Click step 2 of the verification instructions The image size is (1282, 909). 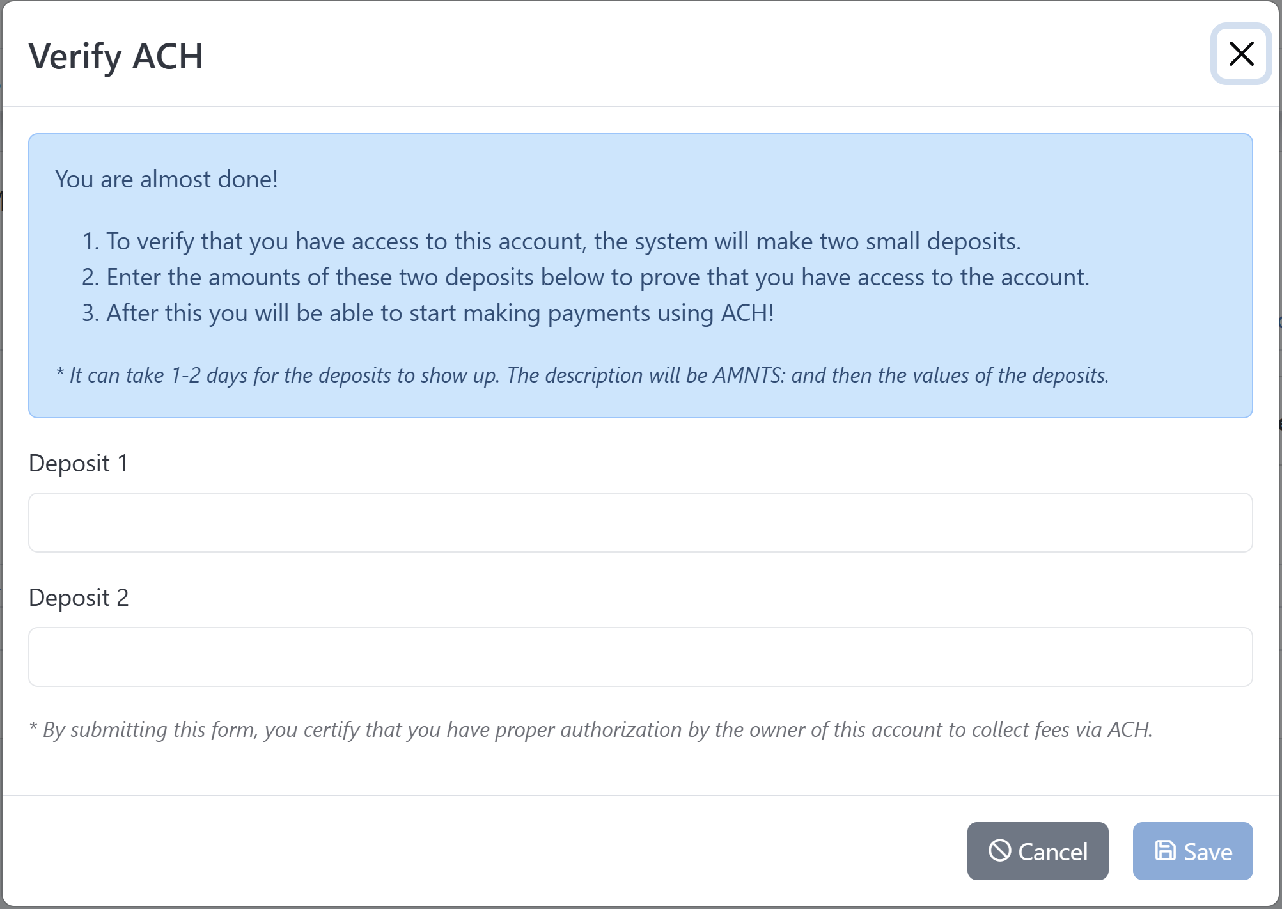(586, 276)
